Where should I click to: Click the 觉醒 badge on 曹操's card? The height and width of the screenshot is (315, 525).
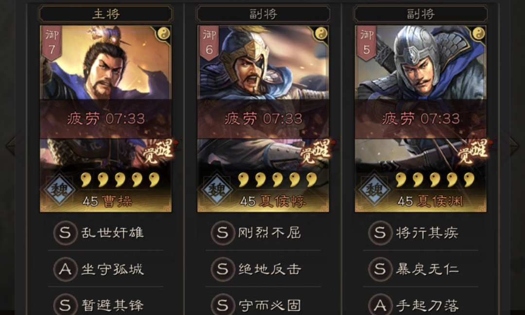(x=158, y=152)
